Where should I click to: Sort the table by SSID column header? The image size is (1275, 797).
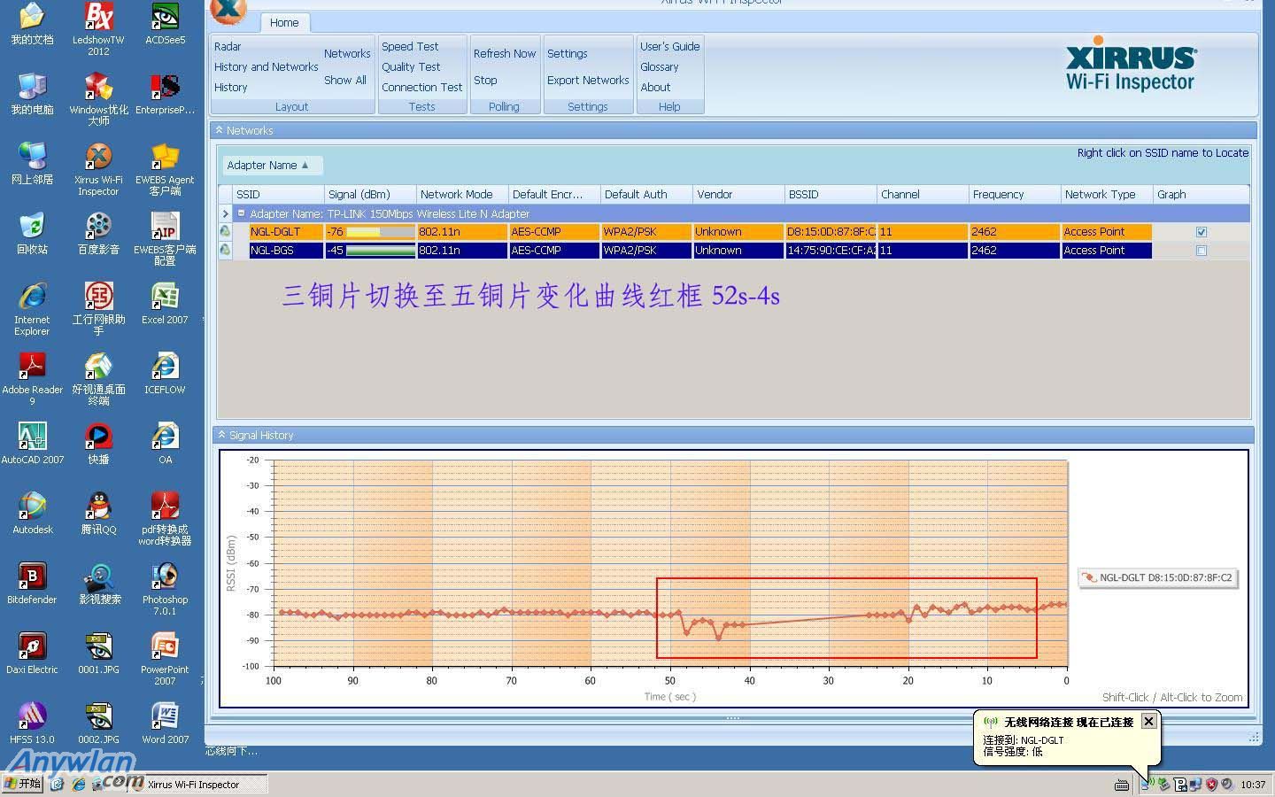278,194
